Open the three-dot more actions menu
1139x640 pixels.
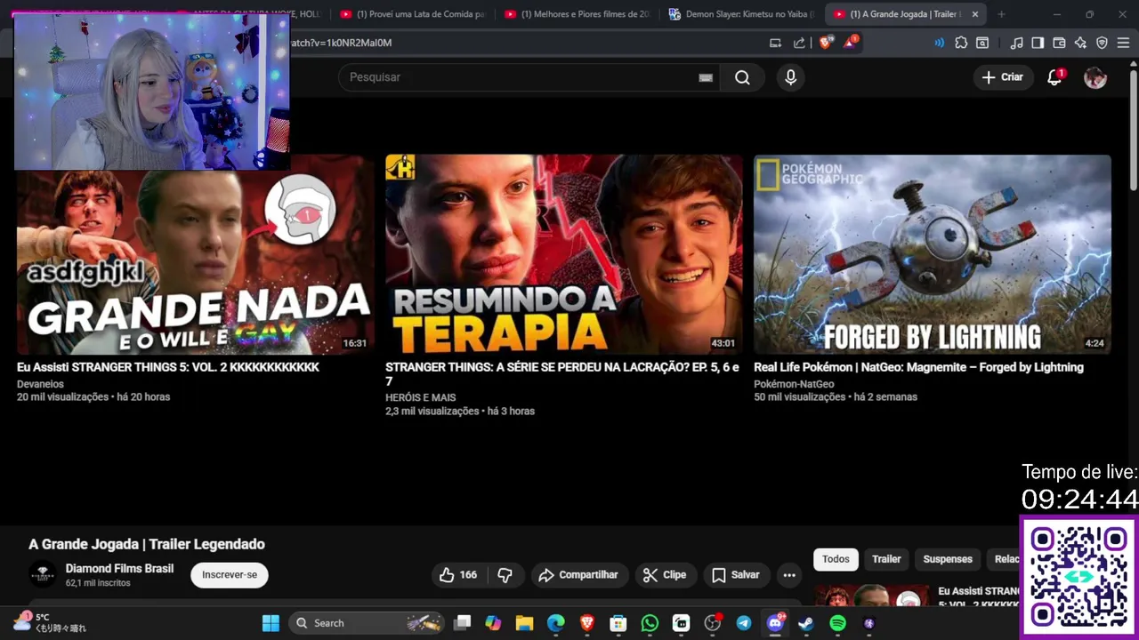(x=789, y=575)
